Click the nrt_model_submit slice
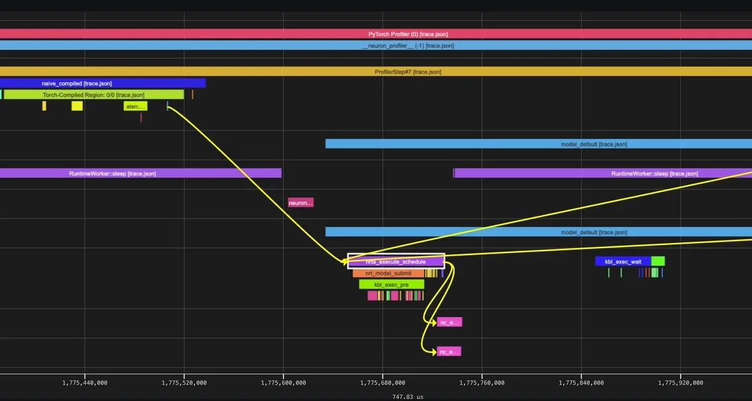Screen dimensions: 752x401 389,273
